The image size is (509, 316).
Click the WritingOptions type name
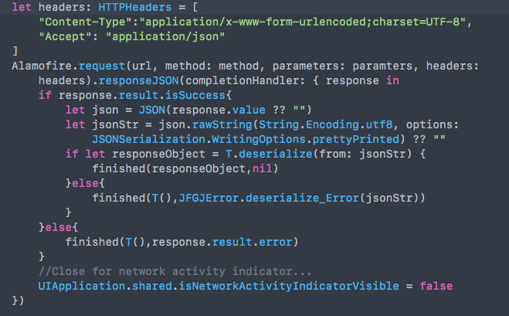click(x=259, y=139)
